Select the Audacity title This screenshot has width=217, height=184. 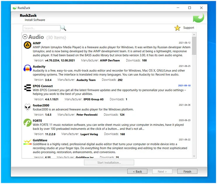[39, 67]
